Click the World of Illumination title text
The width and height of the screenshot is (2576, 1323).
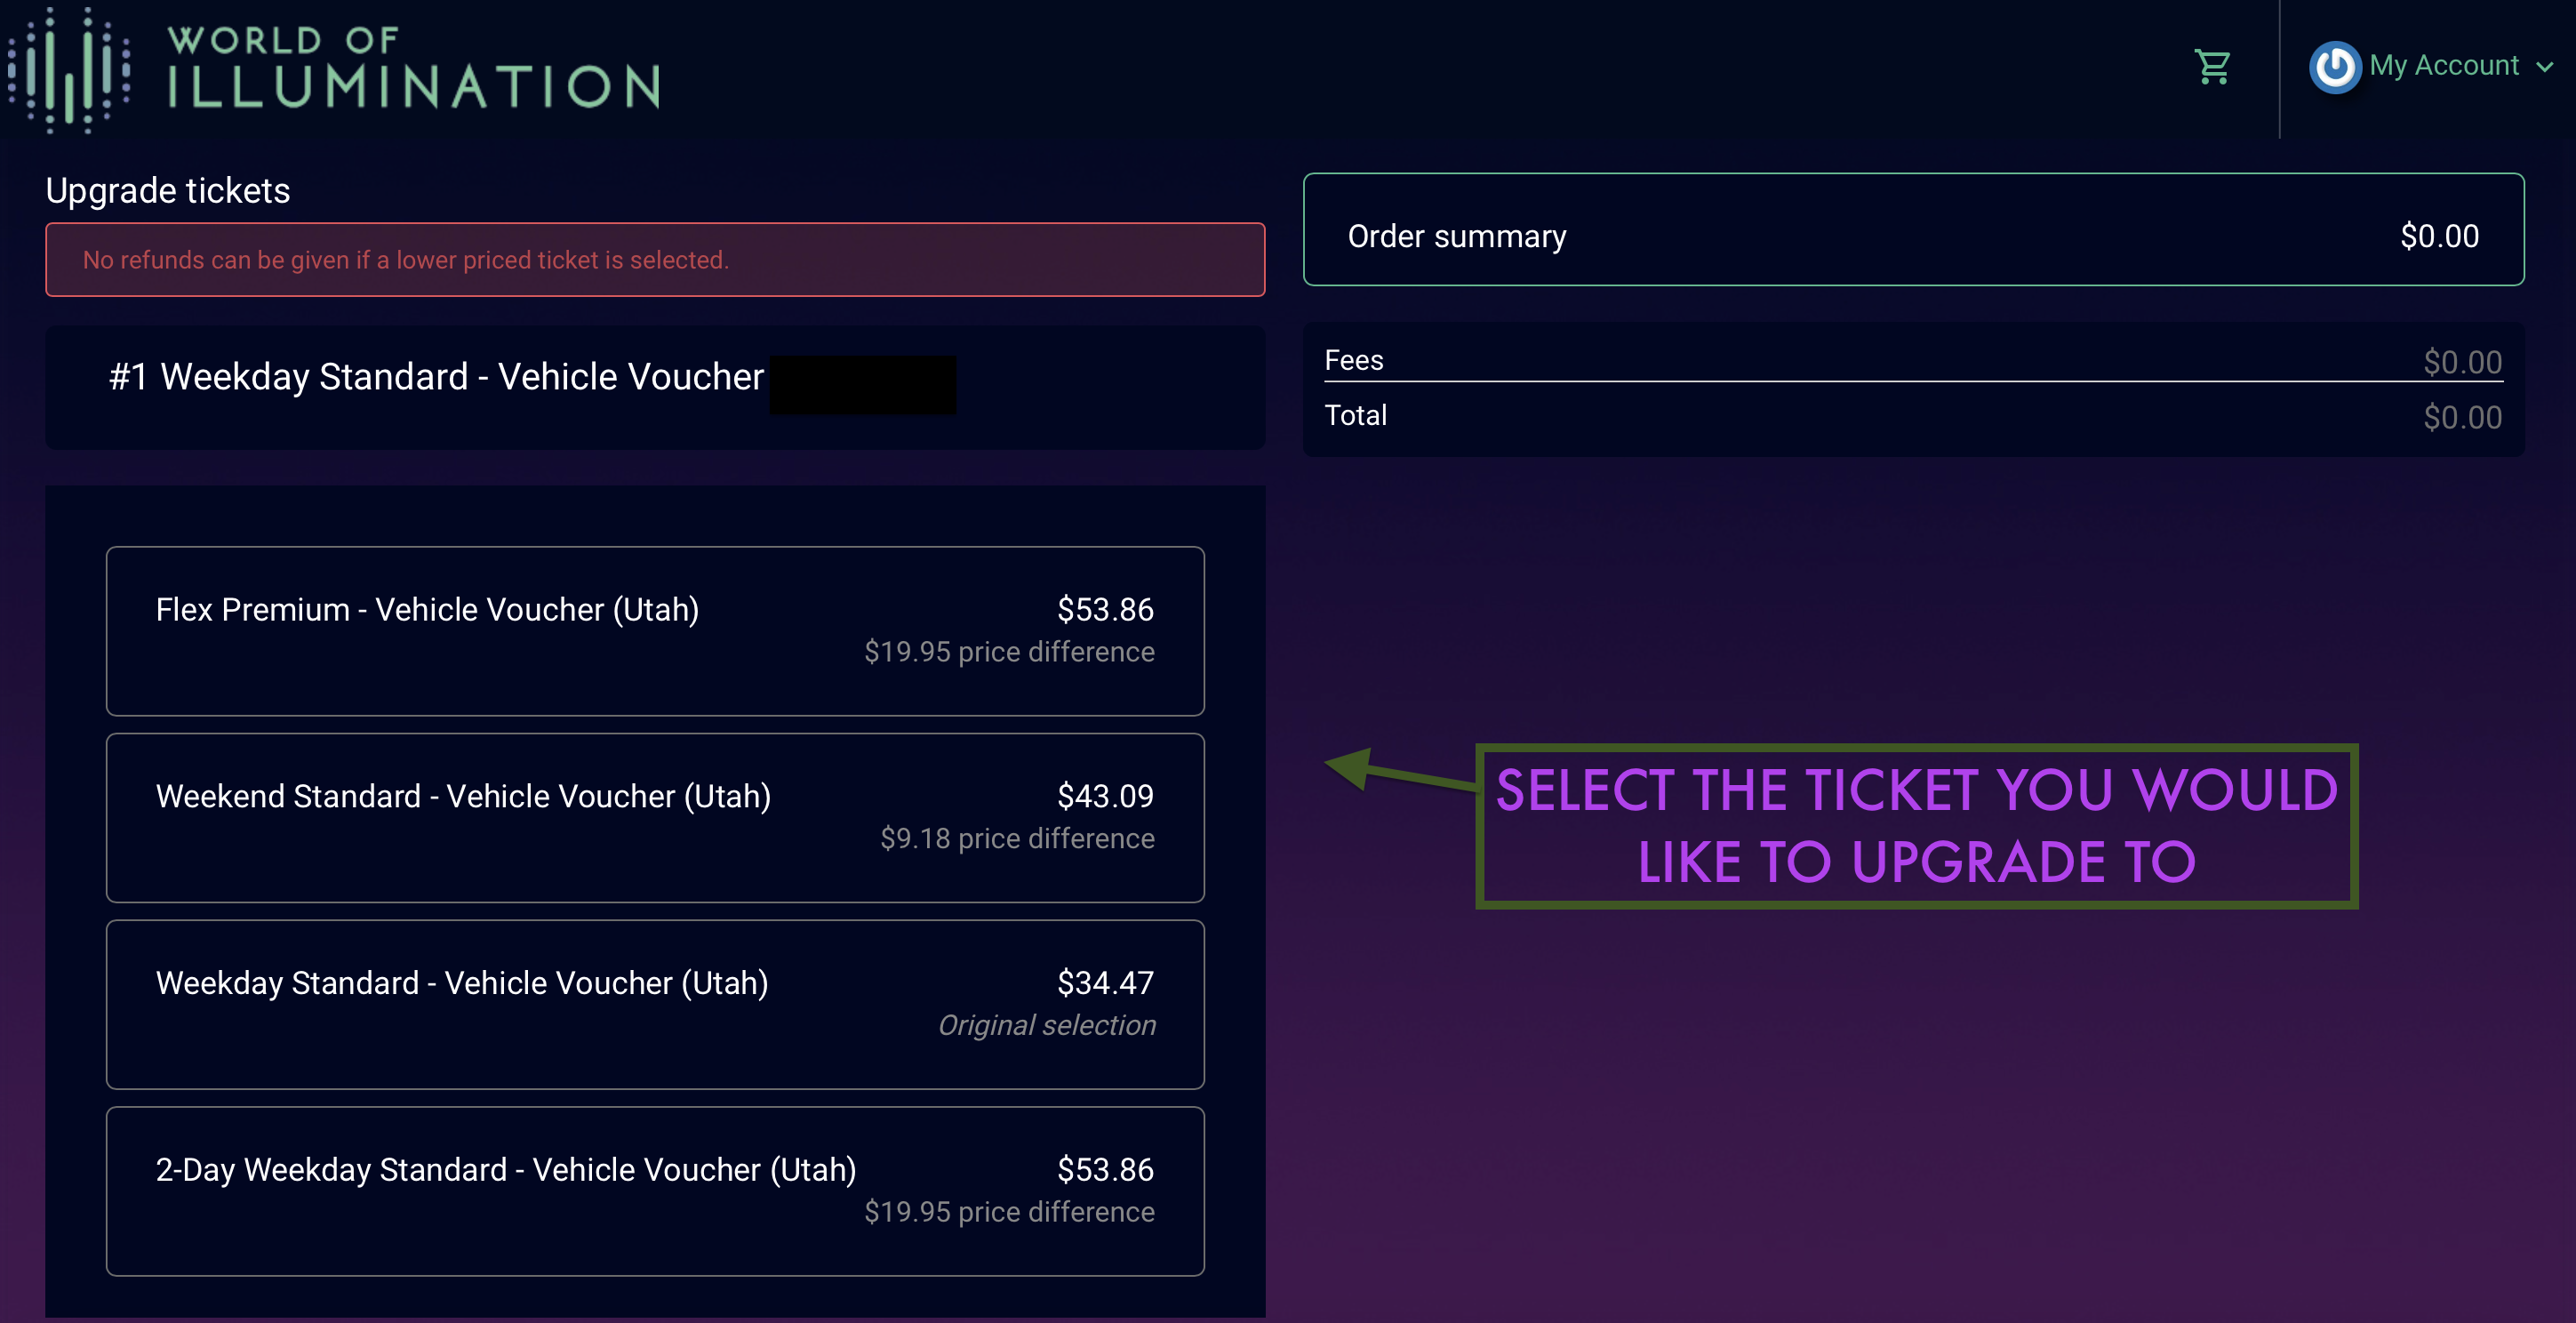[414, 68]
